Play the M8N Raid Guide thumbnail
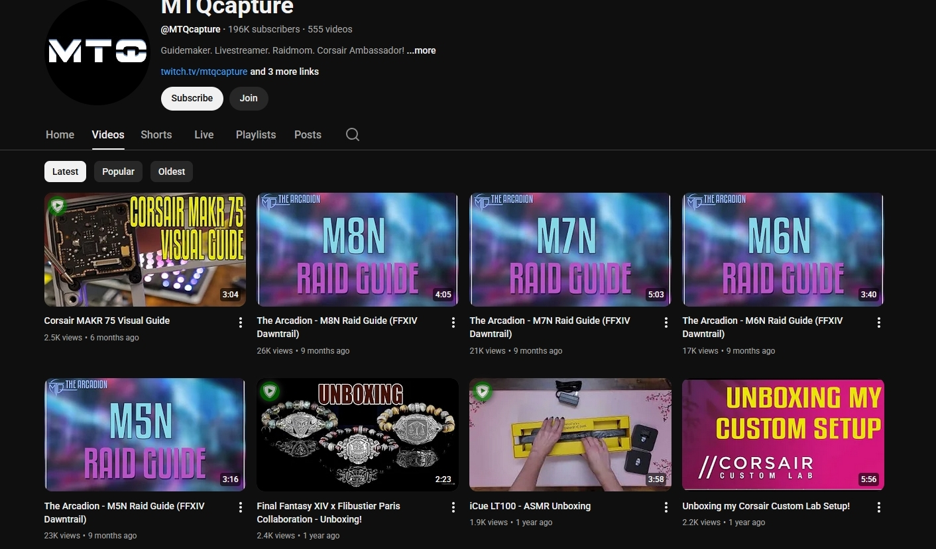This screenshot has width=936, height=549. click(358, 250)
